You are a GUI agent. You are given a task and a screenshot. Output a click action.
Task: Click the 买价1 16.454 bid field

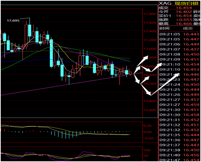(x=175, y=16)
